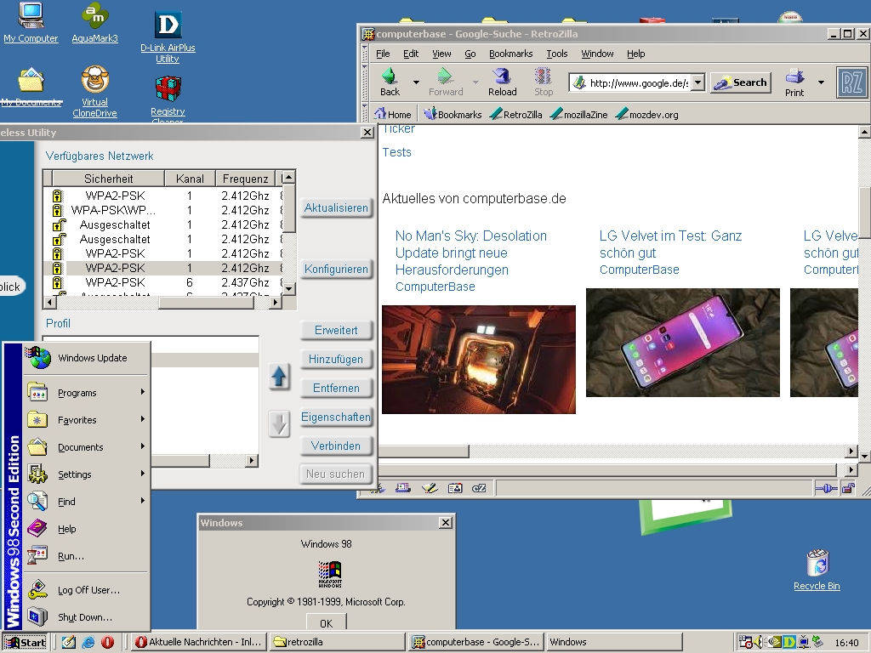Sort networks by Kanal column header
Screen dimensions: 871x653
(190, 179)
